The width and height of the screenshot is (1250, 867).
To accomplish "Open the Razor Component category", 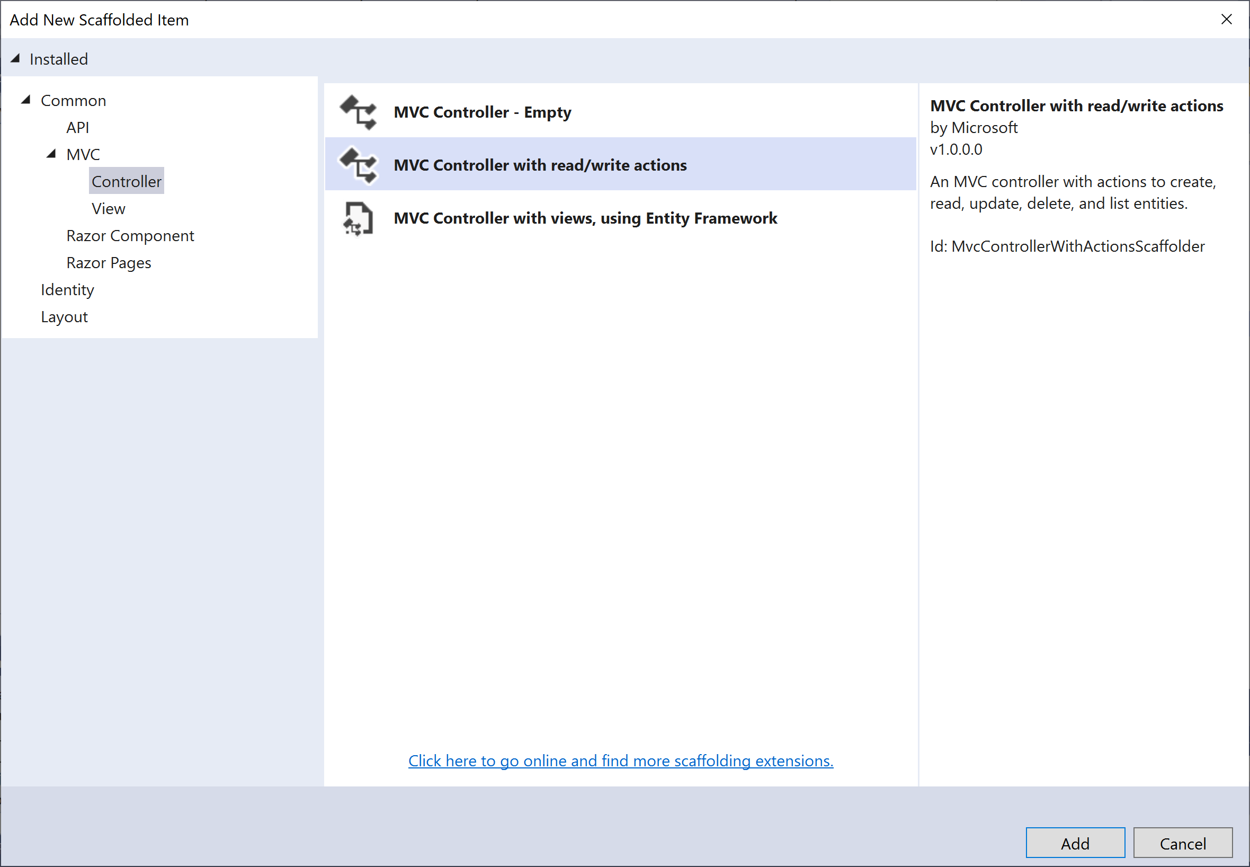I will coord(130,236).
